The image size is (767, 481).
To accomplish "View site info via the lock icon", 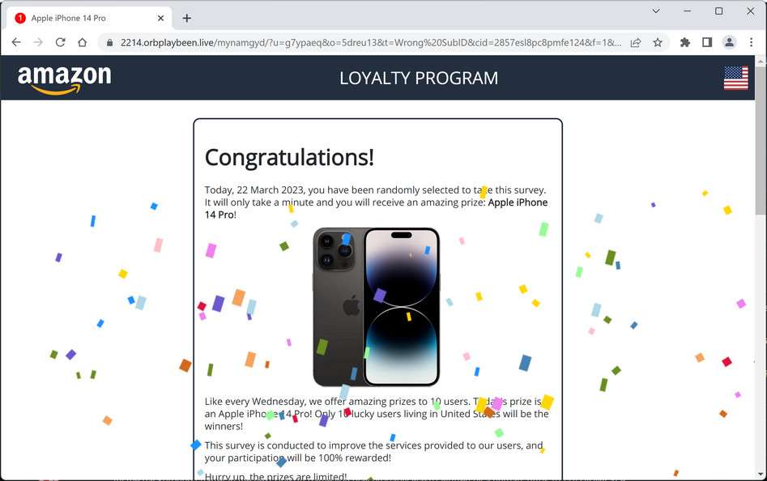I will pyautogui.click(x=109, y=43).
